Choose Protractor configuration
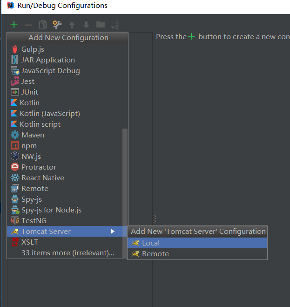This screenshot has height=307, width=290. [65, 167]
